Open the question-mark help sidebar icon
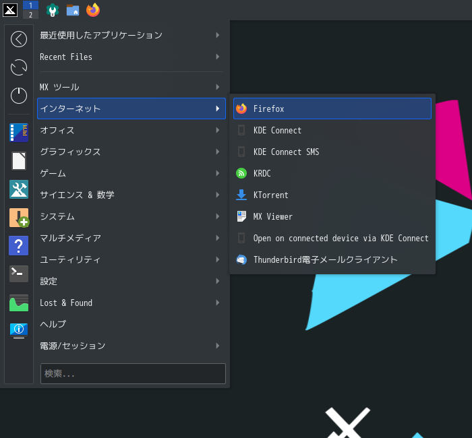Viewport: 472px width, 438px height. [19, 246]
